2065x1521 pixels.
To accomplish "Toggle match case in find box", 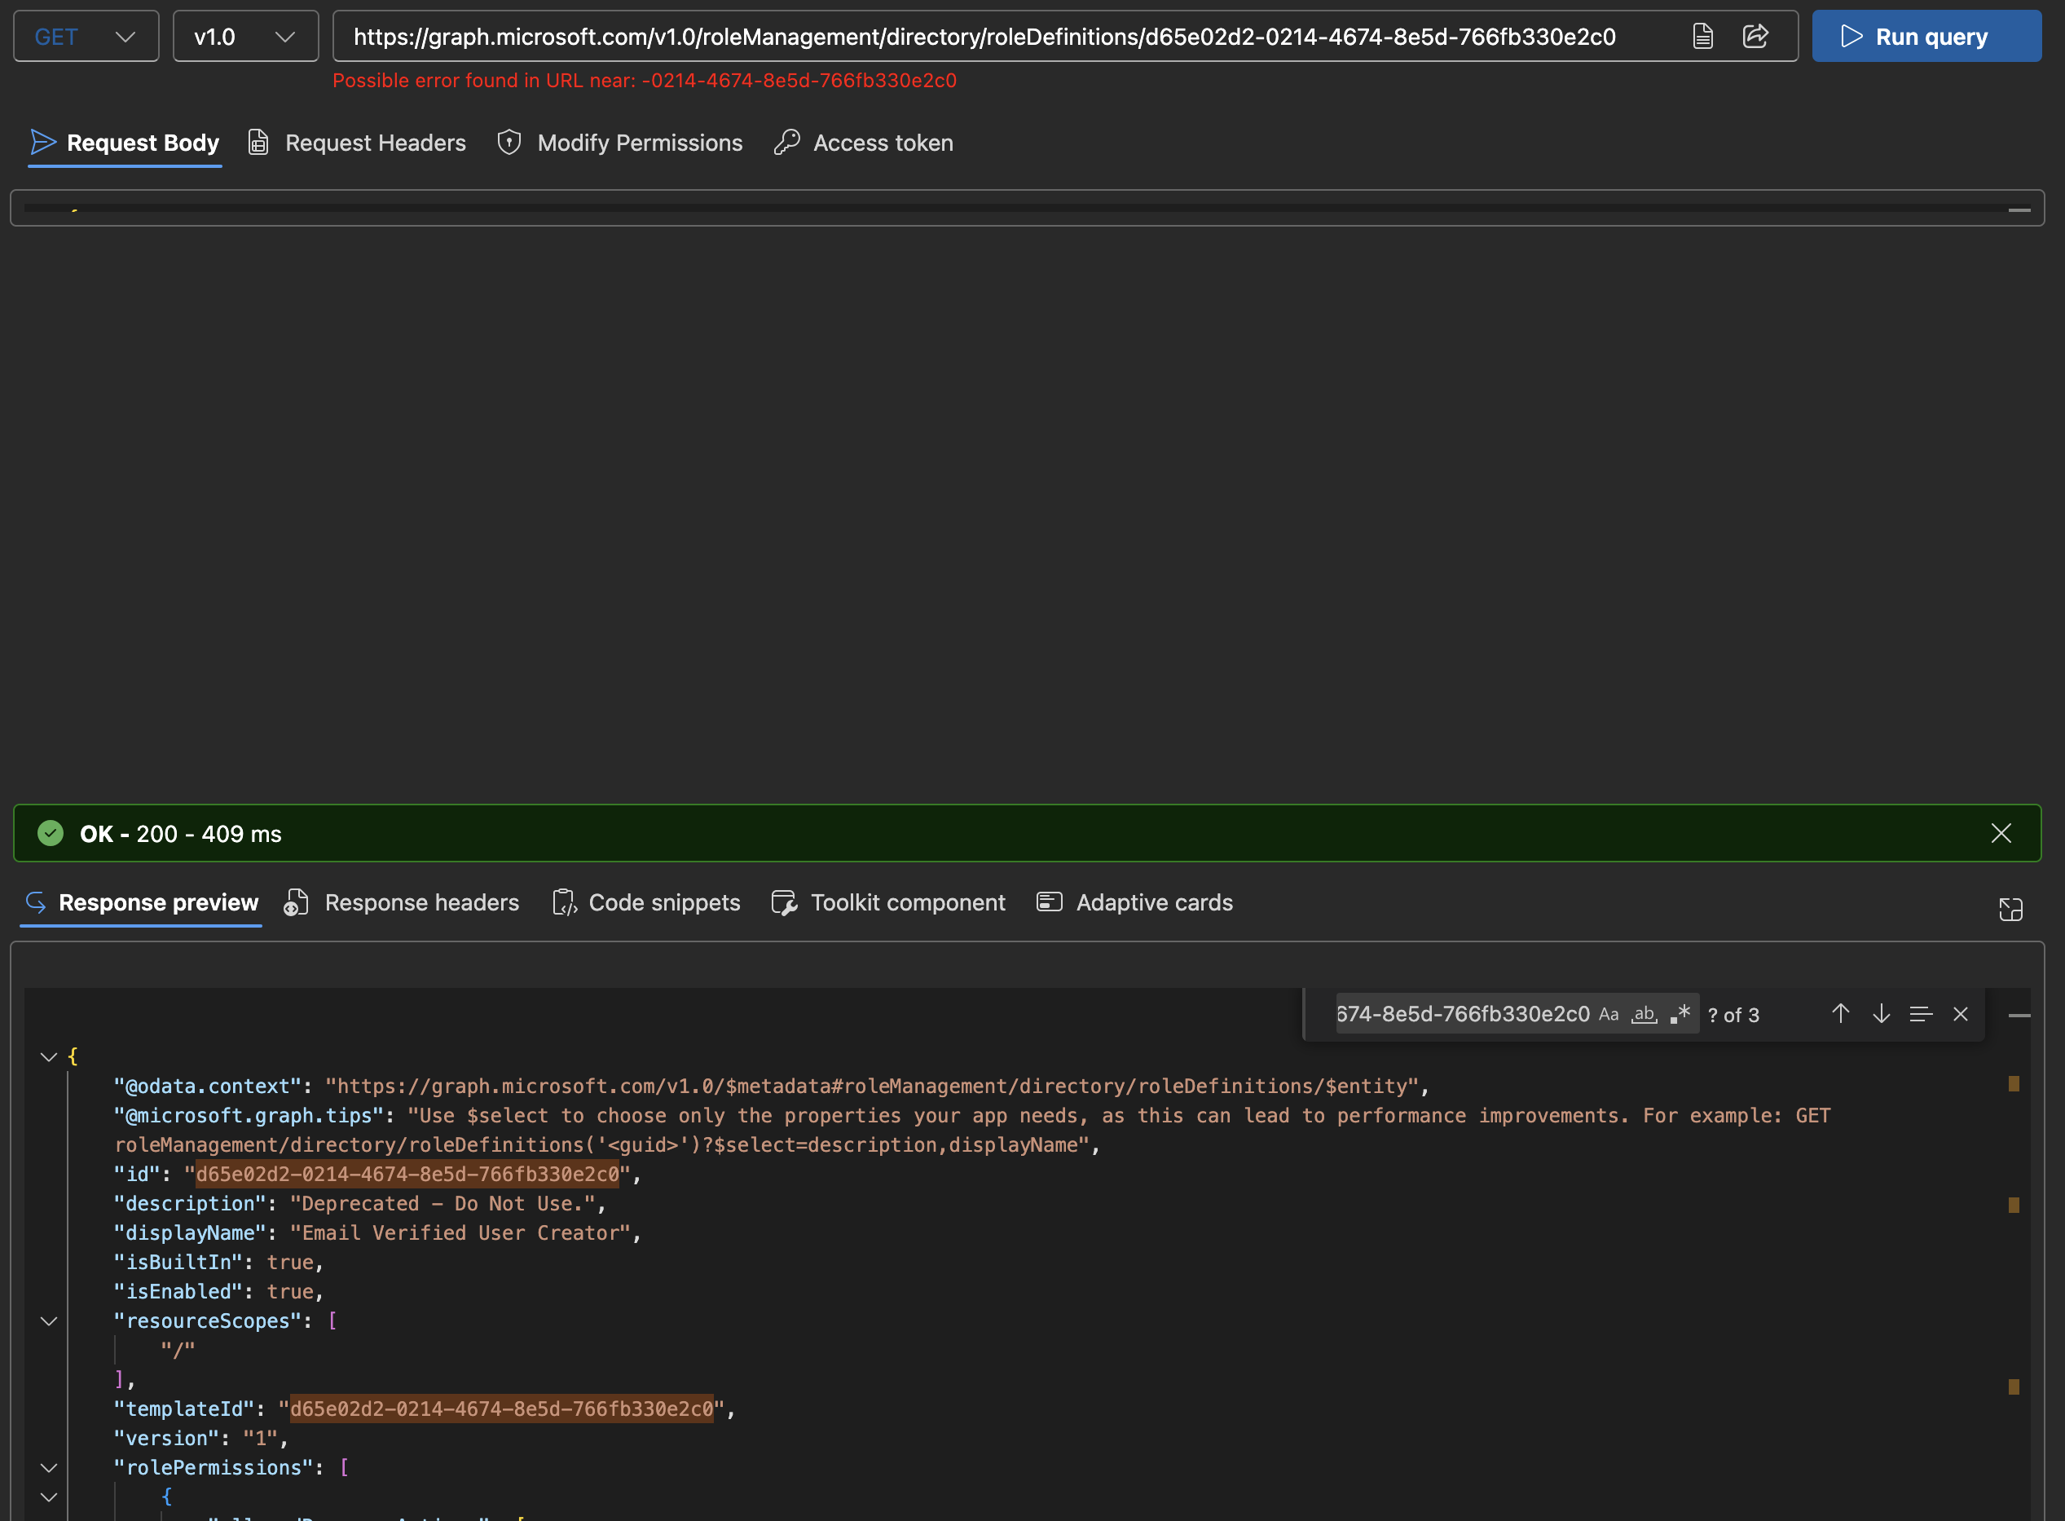I will point(1609,1014).
